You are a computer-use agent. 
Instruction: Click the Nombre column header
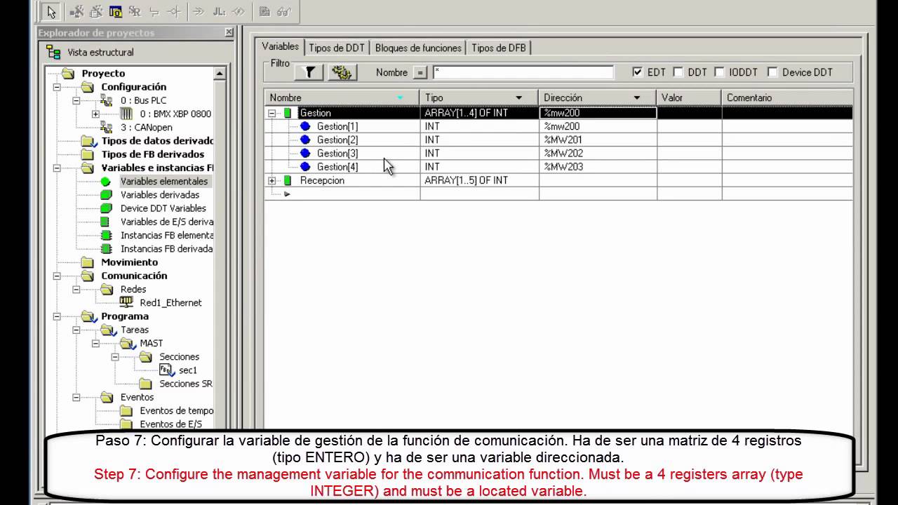click(342, 97)
